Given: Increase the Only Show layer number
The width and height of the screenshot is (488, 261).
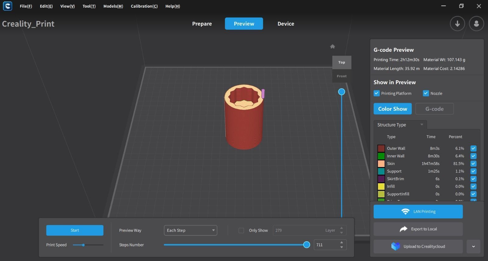Looking at the screenshot, I should click(342, 228).
